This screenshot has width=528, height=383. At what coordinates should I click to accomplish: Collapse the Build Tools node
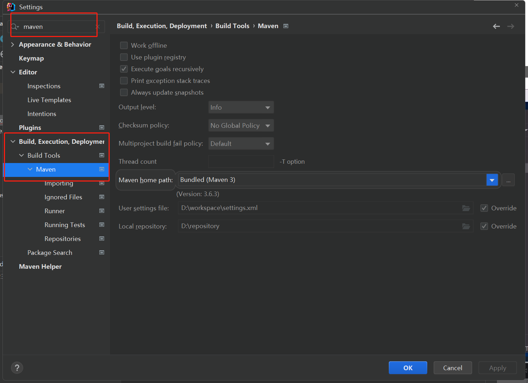point(21,156)
